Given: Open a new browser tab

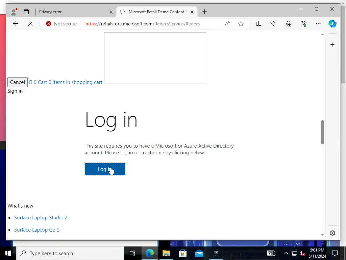Looking at the screenshot, I should click(204, 12).
